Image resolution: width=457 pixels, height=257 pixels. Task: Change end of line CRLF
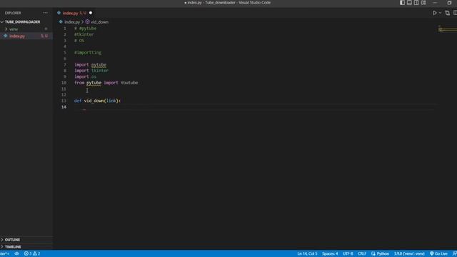pyautogui.click(x=362, y=253)
